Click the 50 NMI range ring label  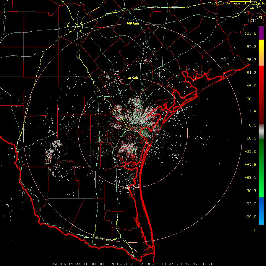133,78
